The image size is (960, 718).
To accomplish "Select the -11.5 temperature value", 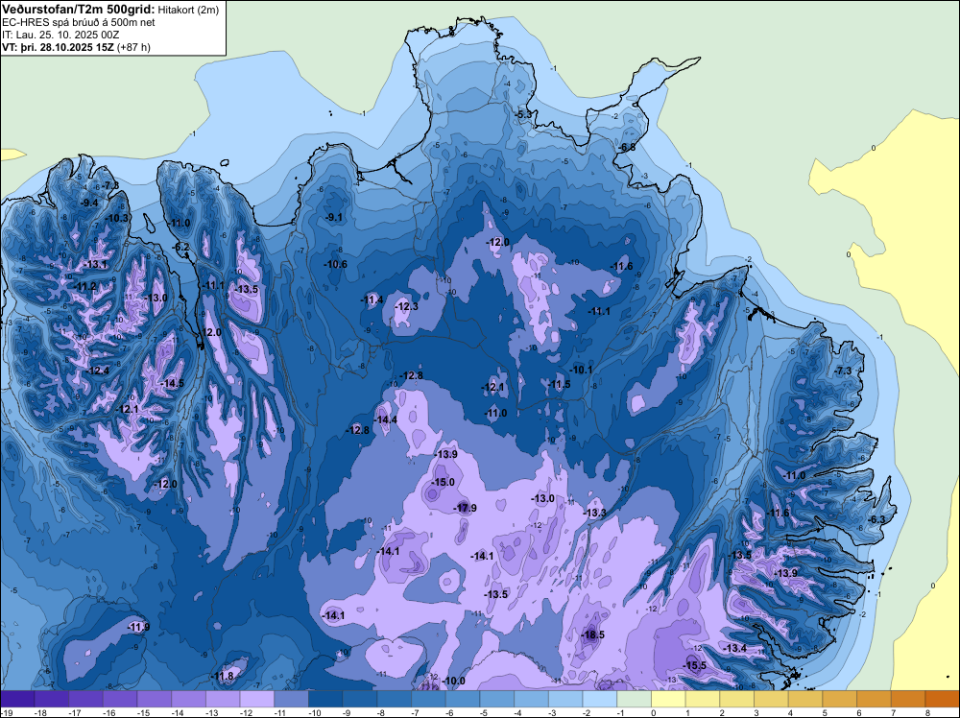I will (559, 384).
